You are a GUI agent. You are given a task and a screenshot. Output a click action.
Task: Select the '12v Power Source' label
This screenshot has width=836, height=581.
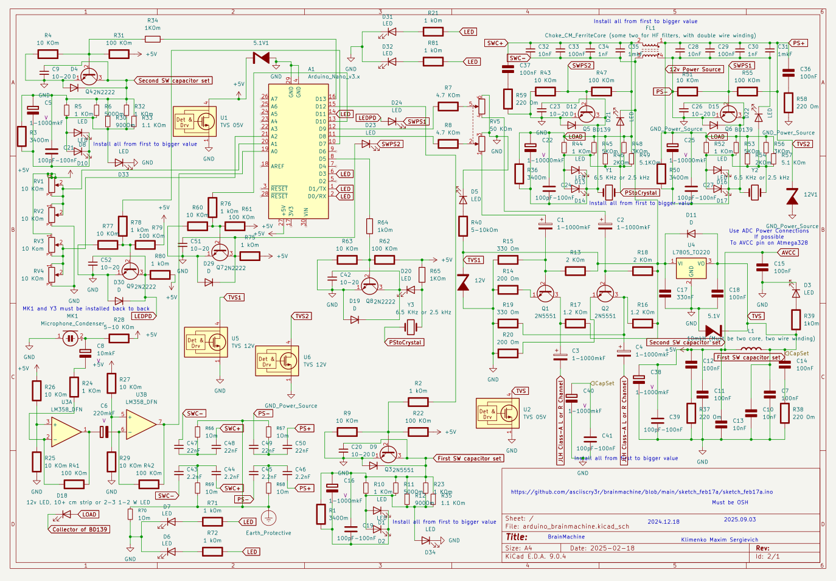coord(696,69)
